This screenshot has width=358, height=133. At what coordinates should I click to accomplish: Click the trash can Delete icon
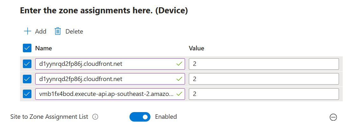tap(58, 31)
